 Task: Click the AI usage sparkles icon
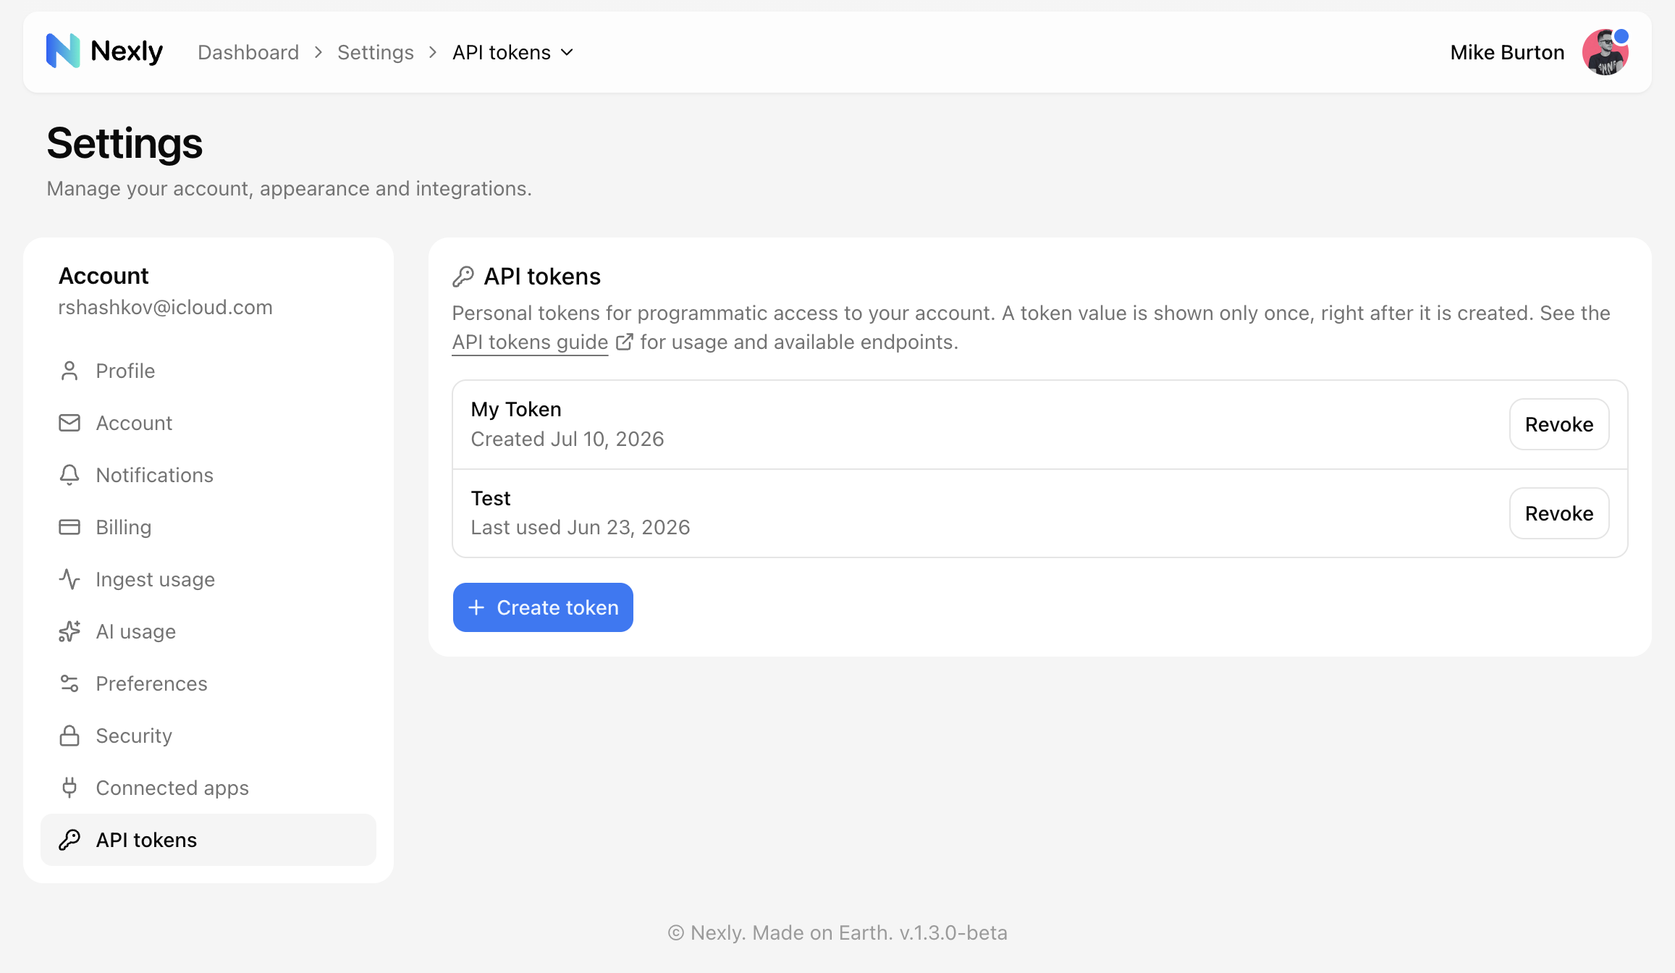[x=69, y=631]
